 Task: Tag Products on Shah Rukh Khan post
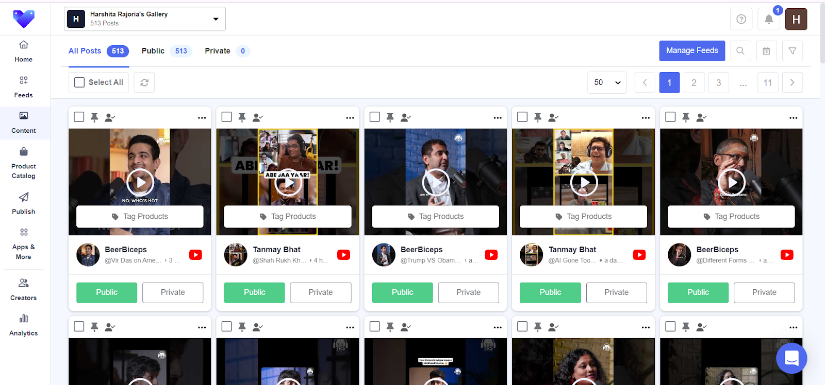[288, 217]
